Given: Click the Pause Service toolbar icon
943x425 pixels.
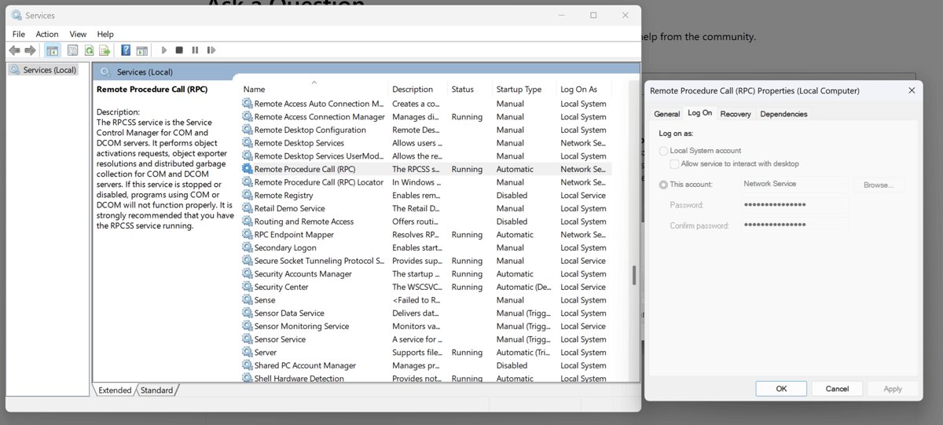Looking at the screenshot, I should 195,50.
